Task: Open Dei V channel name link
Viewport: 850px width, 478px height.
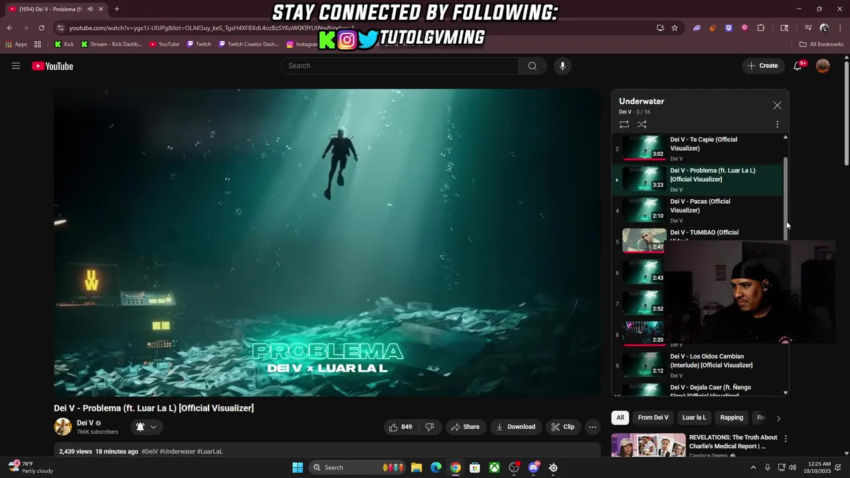Action: pyautogui.click(x=85, y=423)
